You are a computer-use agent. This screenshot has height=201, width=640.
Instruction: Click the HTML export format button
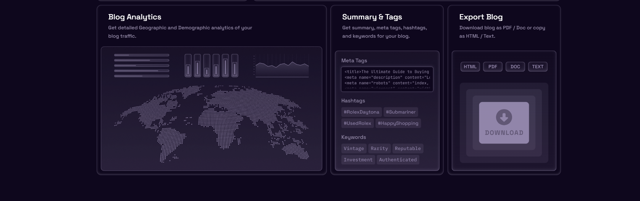[x=470, y=67]
